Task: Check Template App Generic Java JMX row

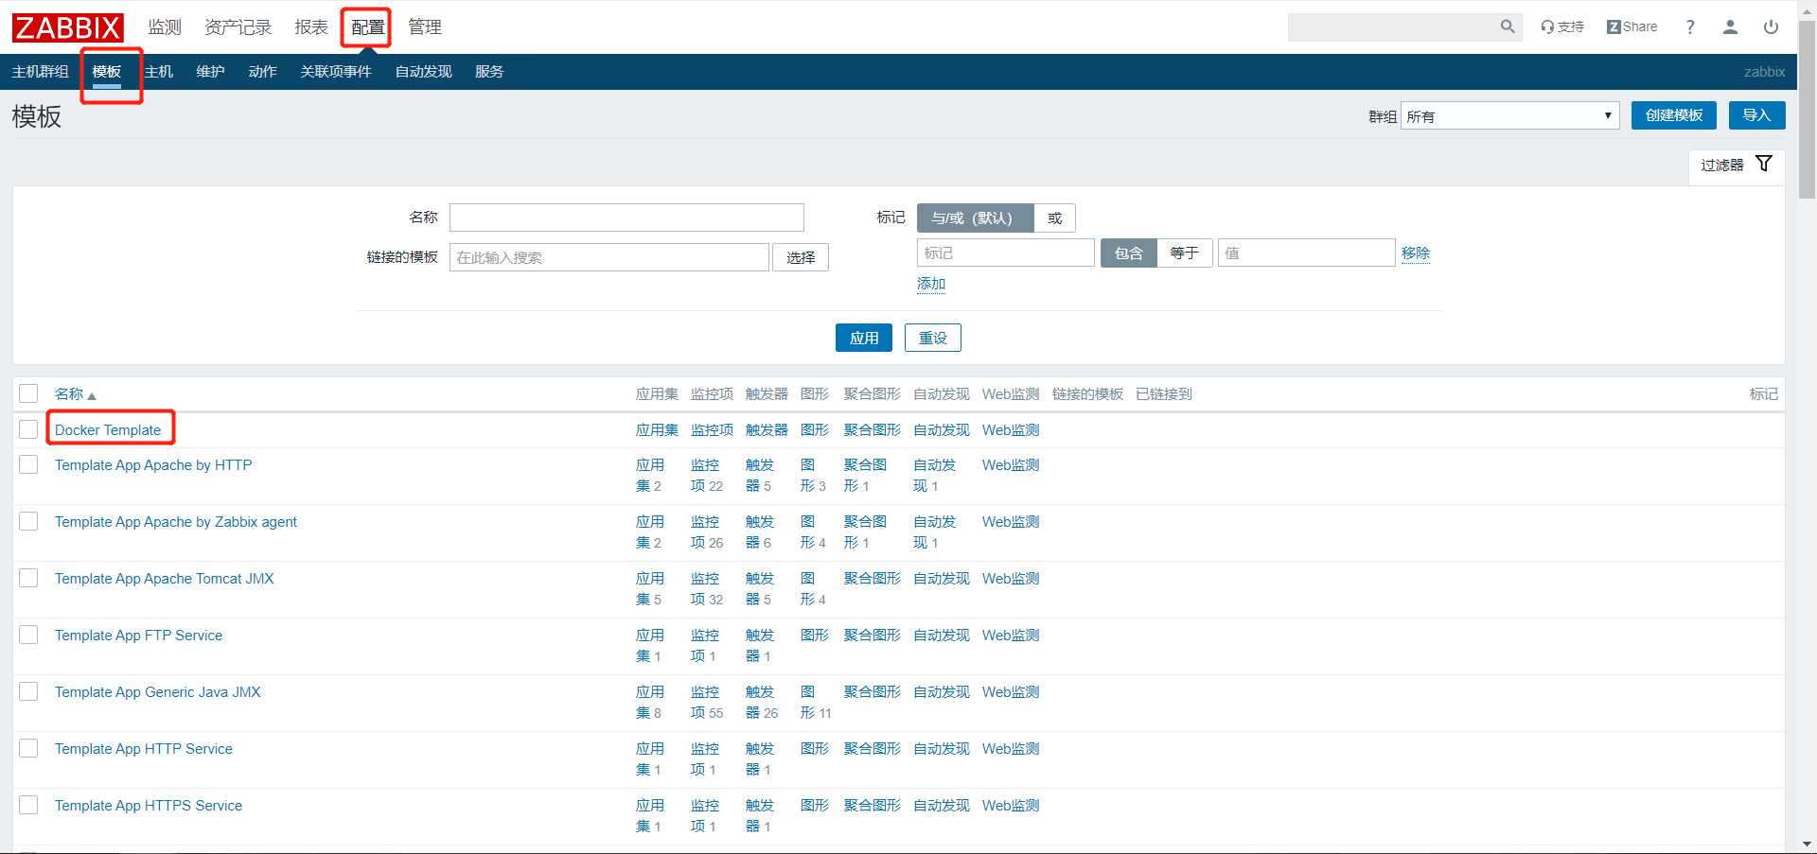Action: point(28,691)
